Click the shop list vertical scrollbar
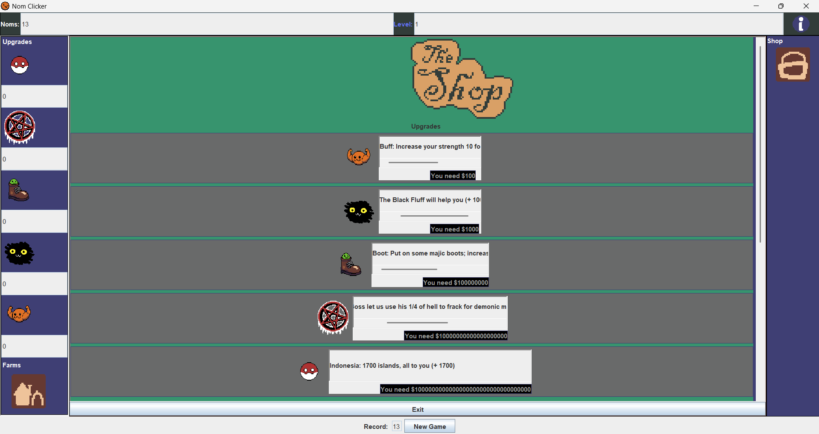 pyautogui.click(x=760, y=145)
